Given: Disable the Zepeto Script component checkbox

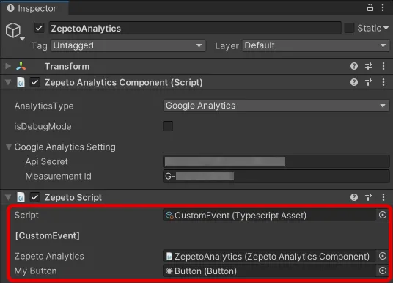Looking at the screenshot, I should [x=35, y=197].
